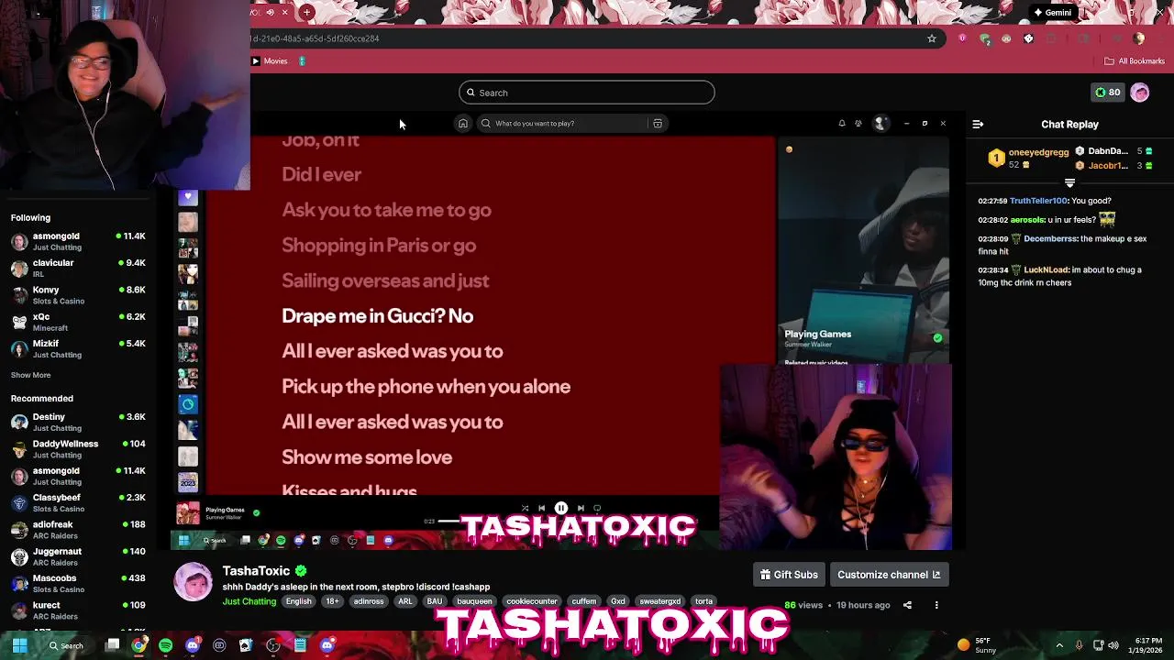Click the Customize channel button
The width and height of the screenshot is (1174, 660).
889,575
